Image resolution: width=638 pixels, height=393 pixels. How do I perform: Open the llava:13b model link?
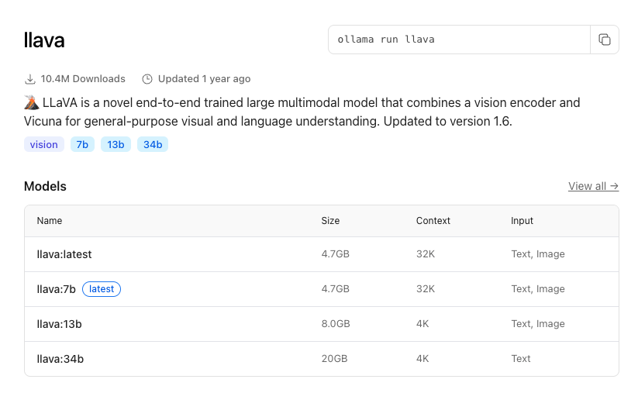coord(60,324)
